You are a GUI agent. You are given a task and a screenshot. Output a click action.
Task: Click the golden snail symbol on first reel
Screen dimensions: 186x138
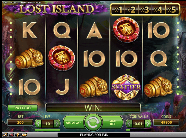[x=29, y=58]
